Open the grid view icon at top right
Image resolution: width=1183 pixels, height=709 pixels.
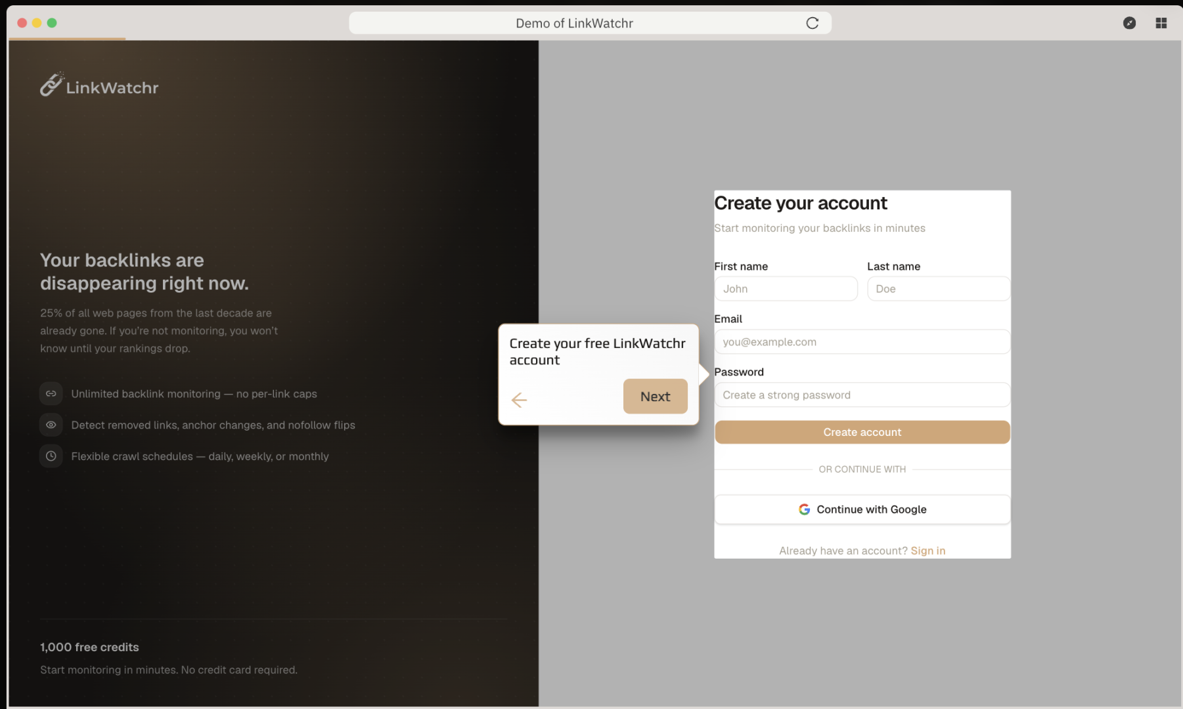point(1161,23)
